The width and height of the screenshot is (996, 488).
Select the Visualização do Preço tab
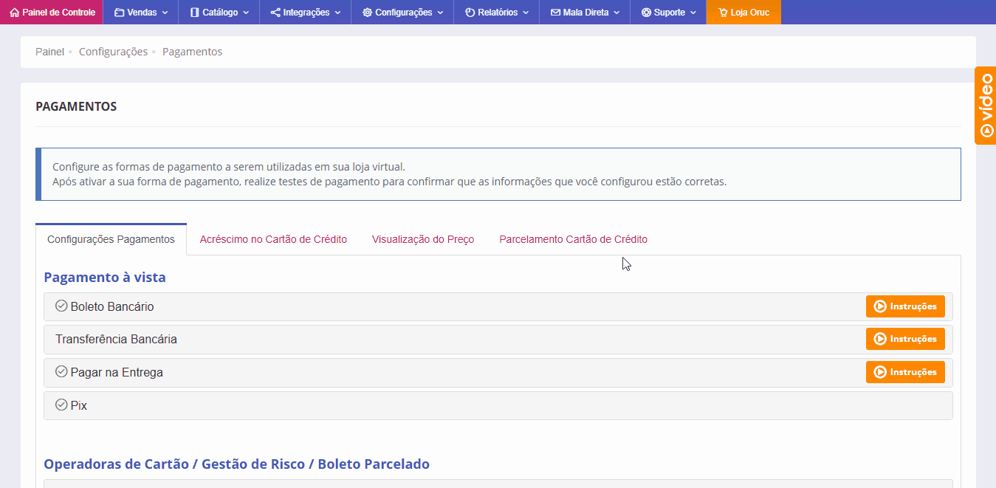(423, 239)
